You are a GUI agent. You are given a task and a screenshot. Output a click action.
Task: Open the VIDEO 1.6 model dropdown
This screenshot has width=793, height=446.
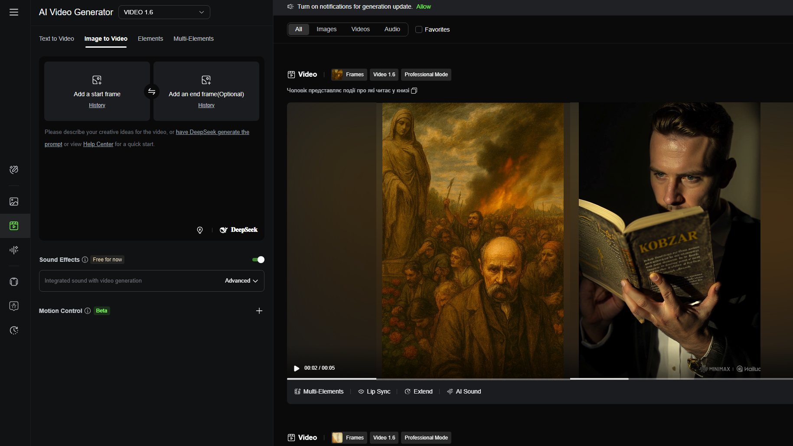click(x=164, y=12)
